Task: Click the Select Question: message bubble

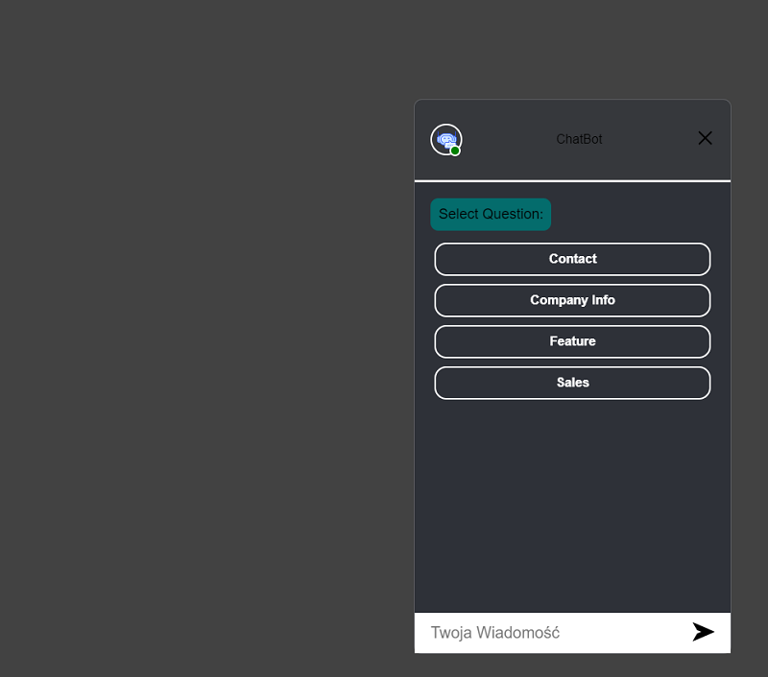Action: tap(491, 214)
